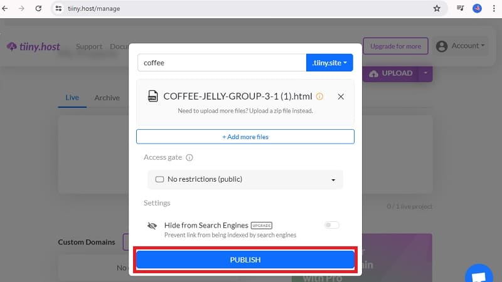Click the PUBLISH button

245,259
